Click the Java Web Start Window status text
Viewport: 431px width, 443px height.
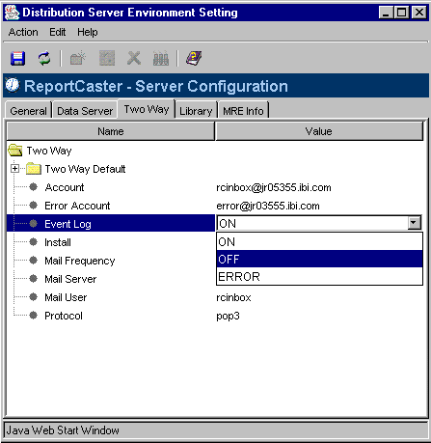point(63,430)
